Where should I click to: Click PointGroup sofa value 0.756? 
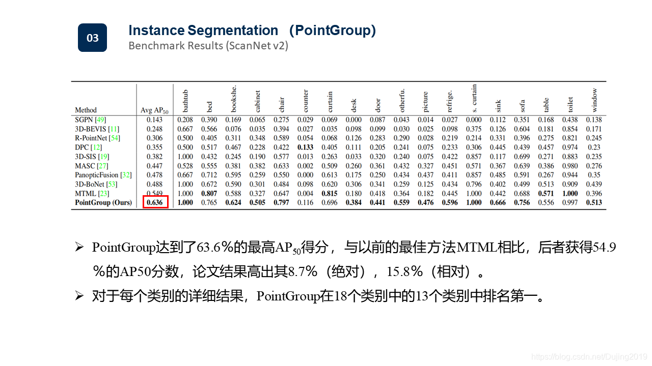pyautogui.click(x=523, y=203)
